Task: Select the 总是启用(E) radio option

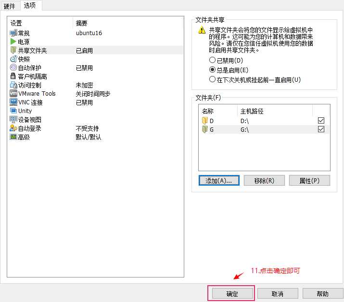Action: click(212, 70)
